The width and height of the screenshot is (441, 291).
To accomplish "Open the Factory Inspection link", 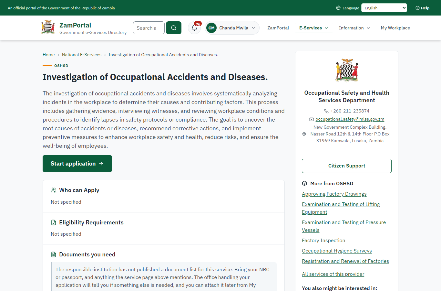I will (x=323, y=241).
